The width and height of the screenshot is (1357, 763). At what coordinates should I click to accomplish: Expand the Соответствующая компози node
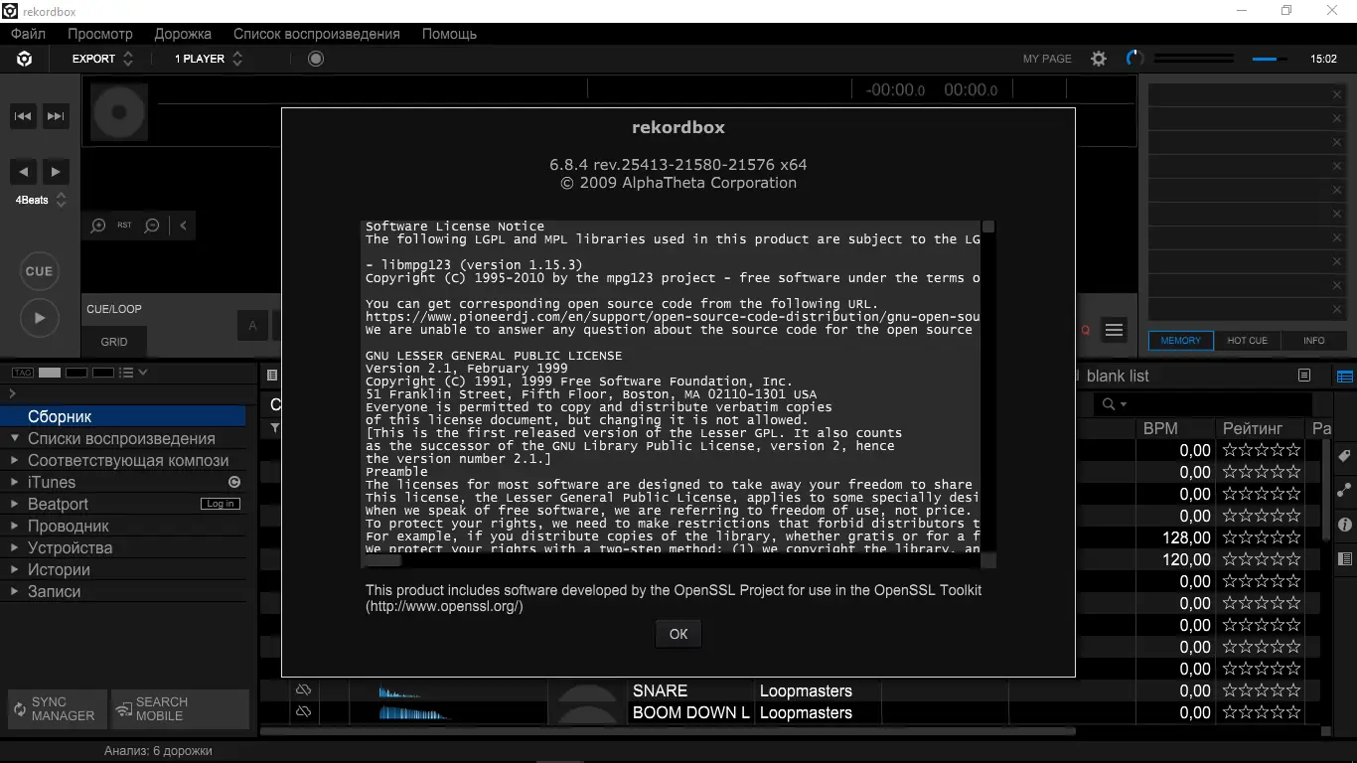click(15, 460)
